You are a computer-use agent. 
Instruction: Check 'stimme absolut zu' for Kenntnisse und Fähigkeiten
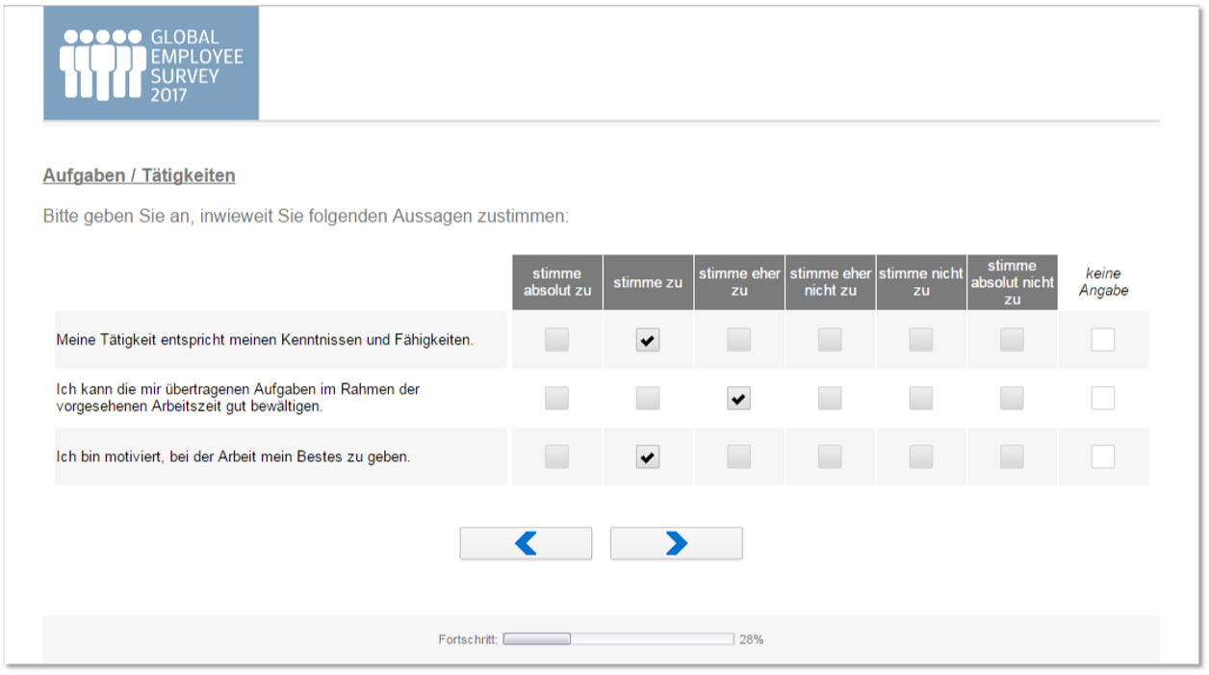click(x=556, y=339)
